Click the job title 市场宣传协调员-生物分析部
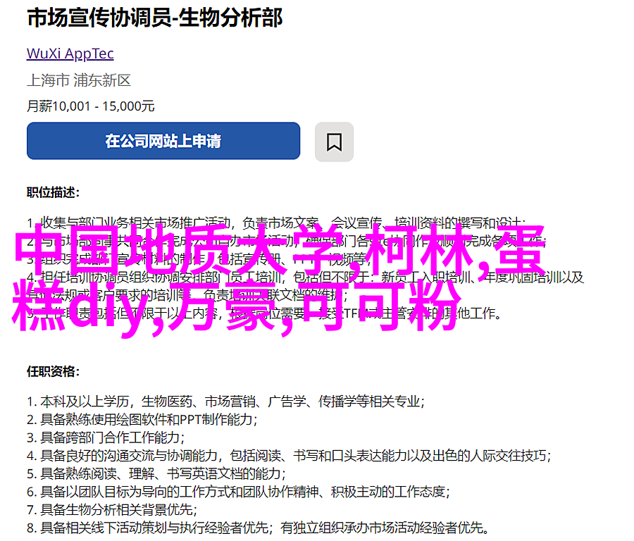This screenshot has height=541, width=634. (155, 18)
